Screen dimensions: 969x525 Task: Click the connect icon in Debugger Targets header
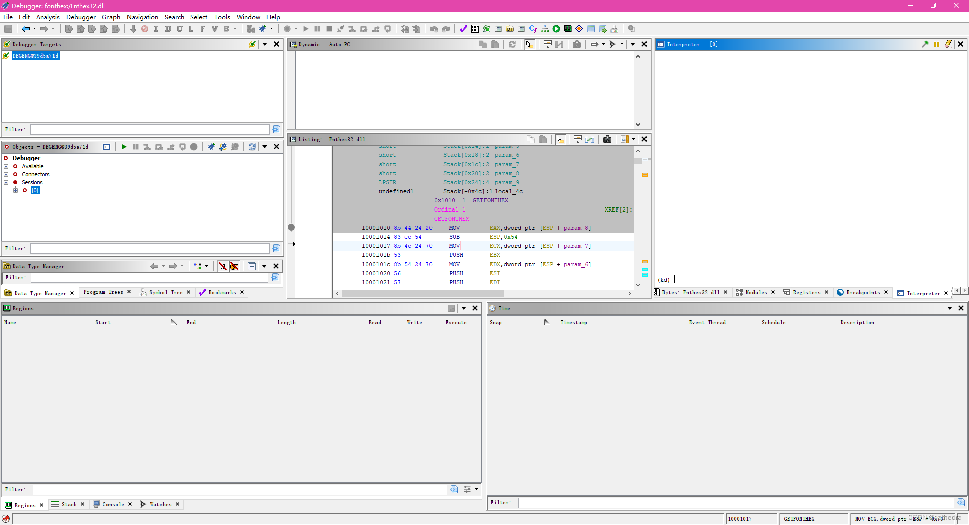(x=252, y=44)
